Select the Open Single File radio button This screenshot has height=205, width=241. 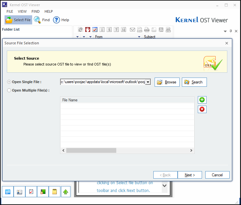pos(9,82)
